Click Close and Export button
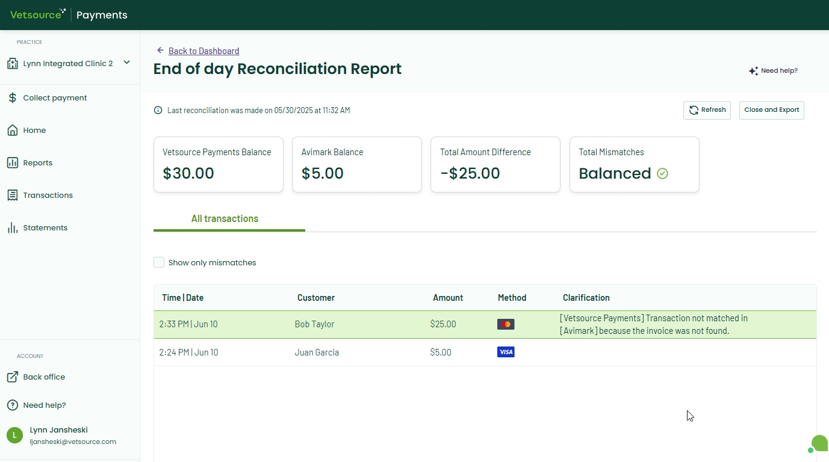The width and height of the screenshot is (829, 462). pyautogui.click(x=771, y=110)
